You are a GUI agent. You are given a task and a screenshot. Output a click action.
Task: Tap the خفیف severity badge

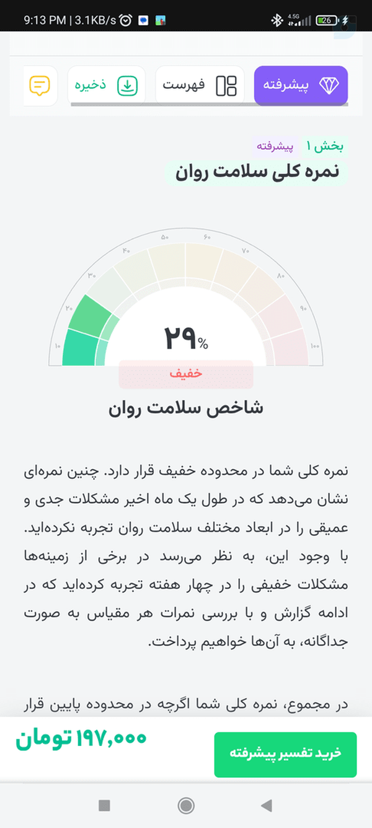pyautogui.click(x=186, y=374)
